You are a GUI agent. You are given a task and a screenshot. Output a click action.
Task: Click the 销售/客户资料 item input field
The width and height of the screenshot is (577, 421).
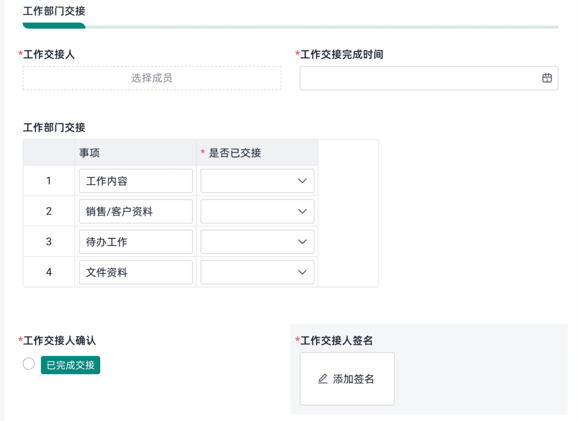136,211
